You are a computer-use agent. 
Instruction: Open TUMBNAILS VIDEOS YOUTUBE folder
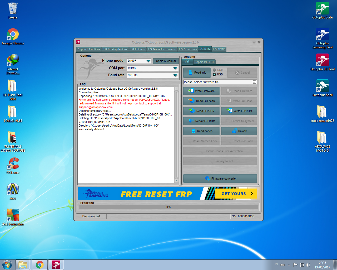pyautogui.click(x=13, y=142)
